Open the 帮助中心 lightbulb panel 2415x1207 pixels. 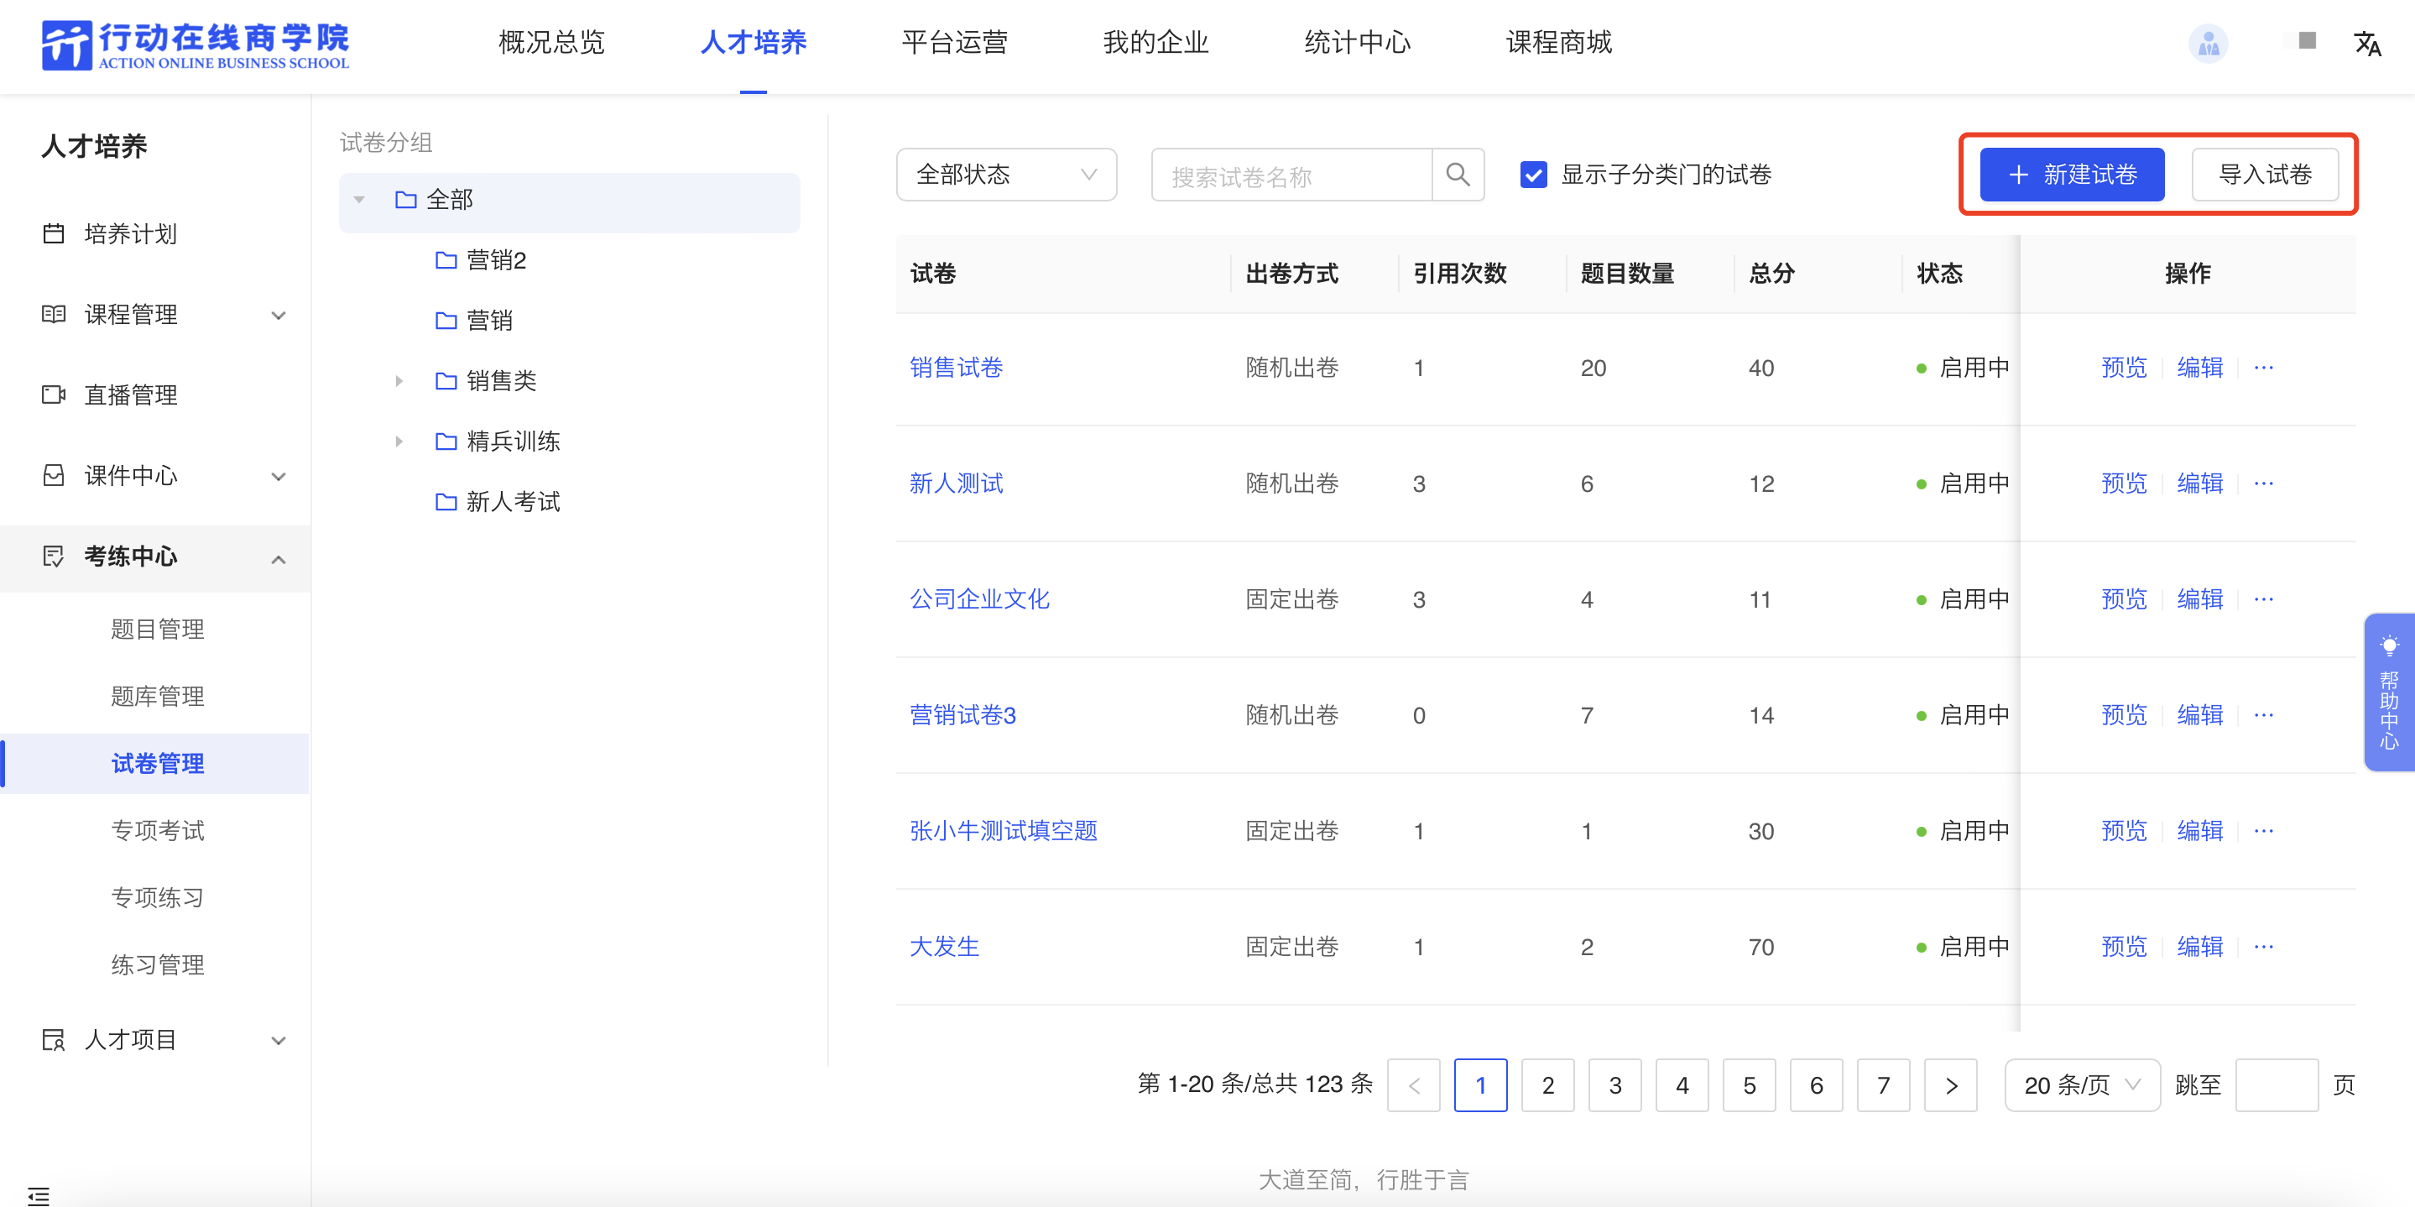[x=2389, y=692]
